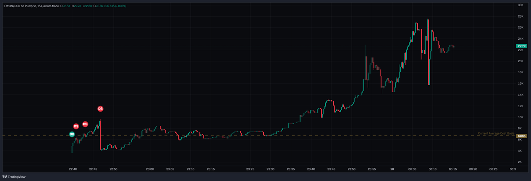Click the high value H22.7K
531x181 pixels.
tap(76, 6)
